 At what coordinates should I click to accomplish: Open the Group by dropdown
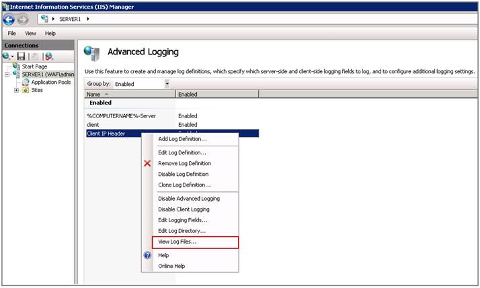coord(167,84)
